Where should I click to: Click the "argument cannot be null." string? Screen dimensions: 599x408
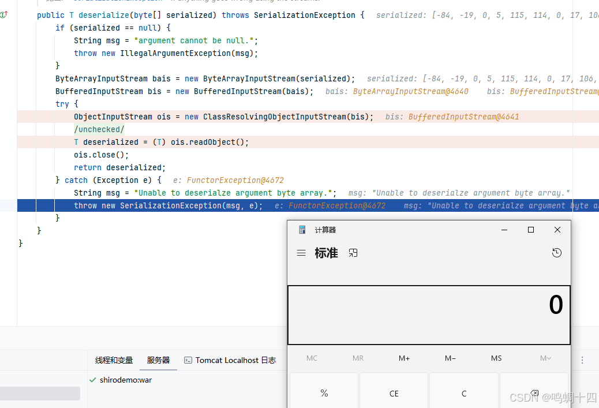coord(194,40)
